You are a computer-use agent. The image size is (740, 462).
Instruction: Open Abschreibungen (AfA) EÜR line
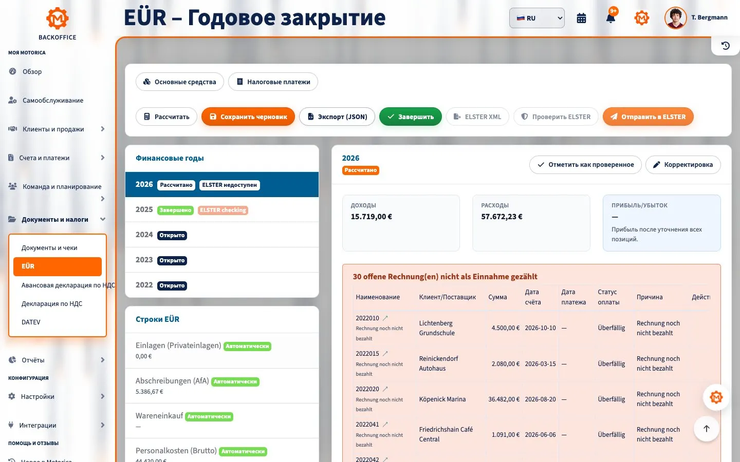pyautogui.click(x=222, y=386)
